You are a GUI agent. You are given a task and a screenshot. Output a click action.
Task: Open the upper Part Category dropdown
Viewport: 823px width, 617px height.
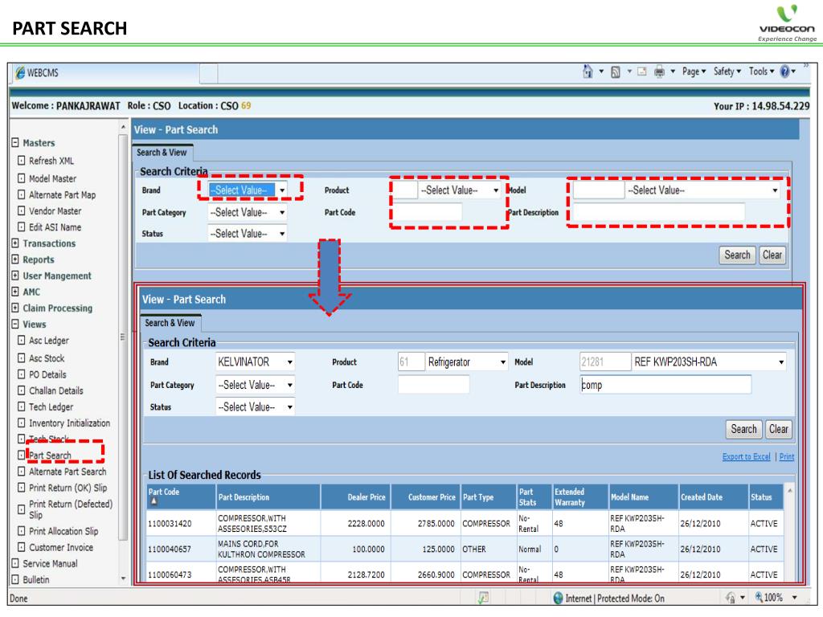[248, 212]
